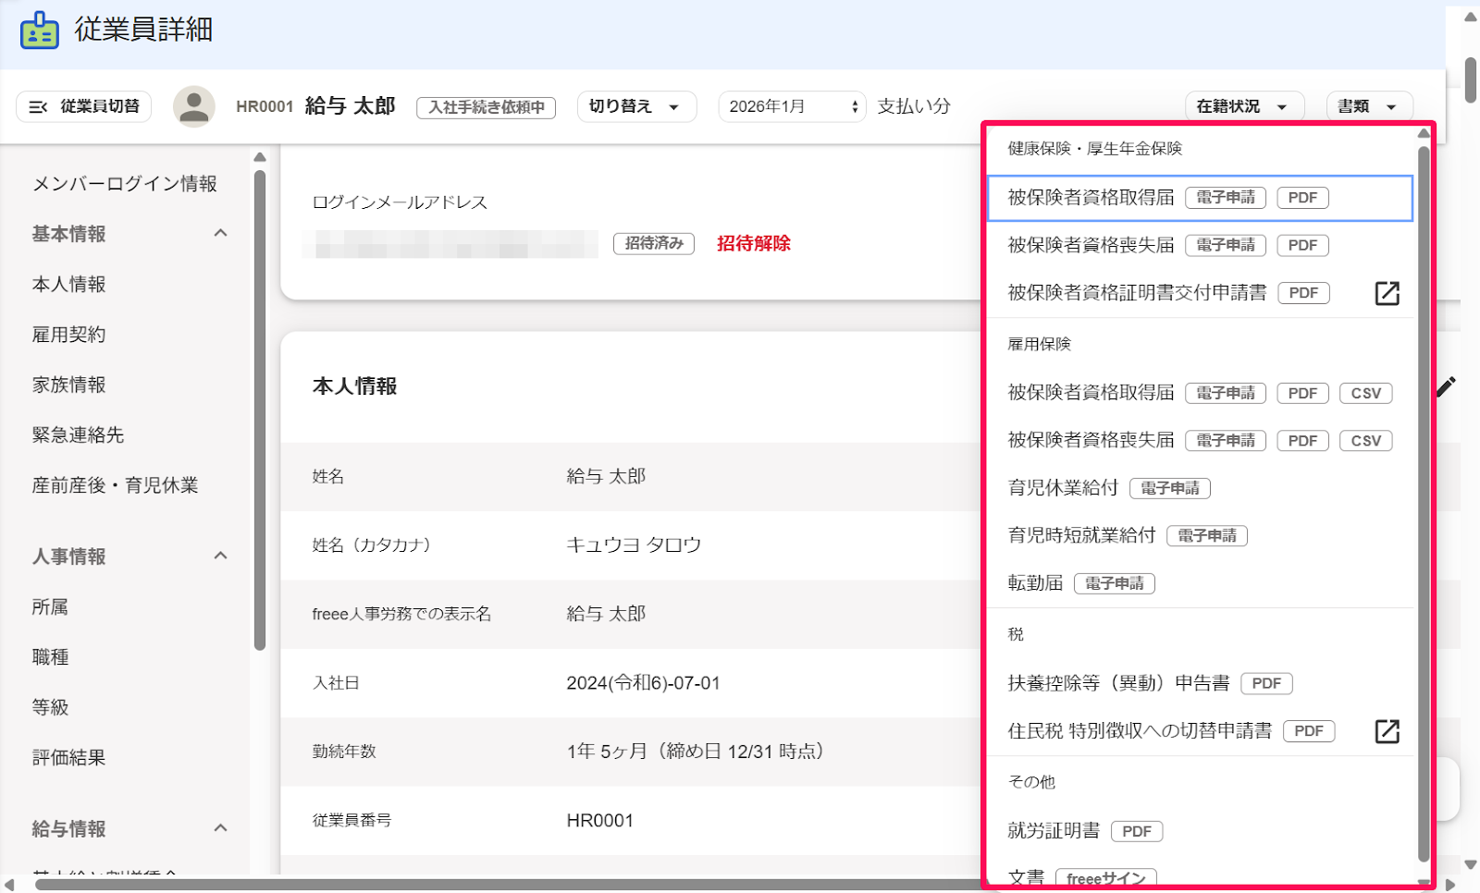Open external link icon for 被保険者資格証明書交付申請書
This screenshot has height=893, width=1480.
[1387, 293]
